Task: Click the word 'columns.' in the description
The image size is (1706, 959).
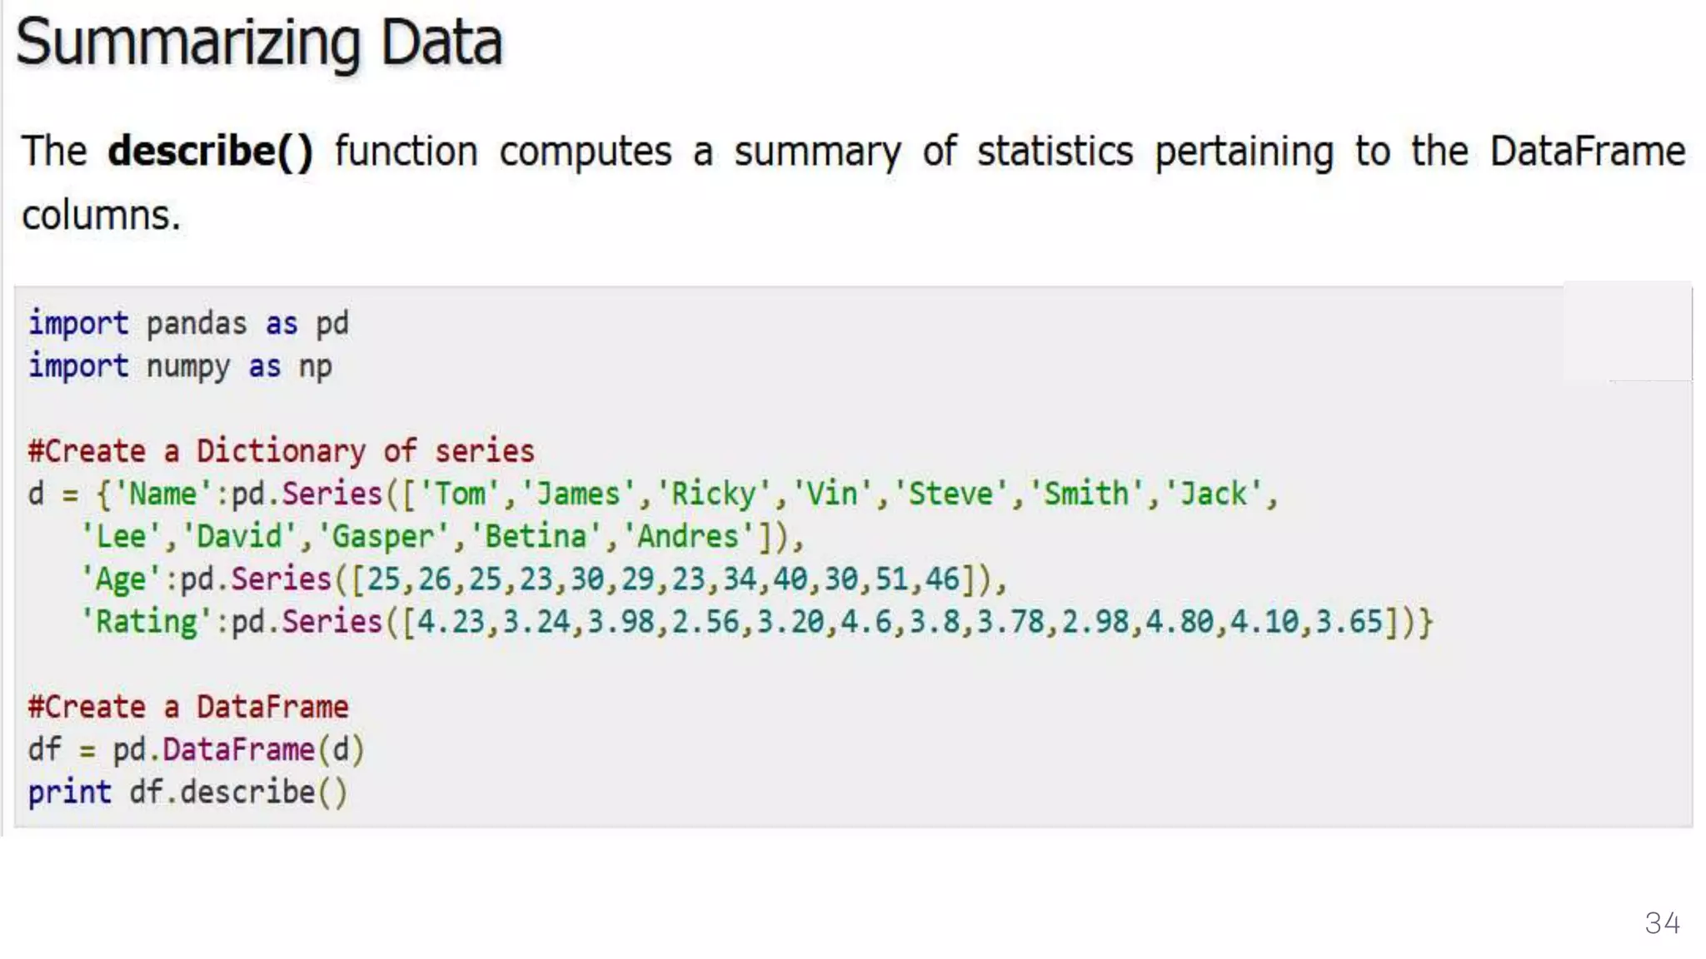Action: point(101,216)
